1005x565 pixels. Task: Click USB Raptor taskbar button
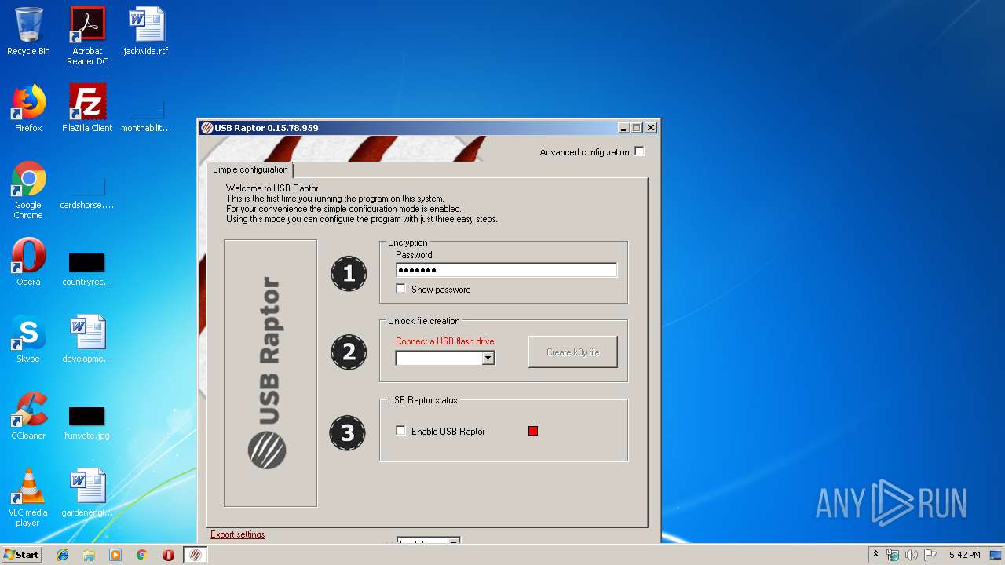click(x=196, y=555)
